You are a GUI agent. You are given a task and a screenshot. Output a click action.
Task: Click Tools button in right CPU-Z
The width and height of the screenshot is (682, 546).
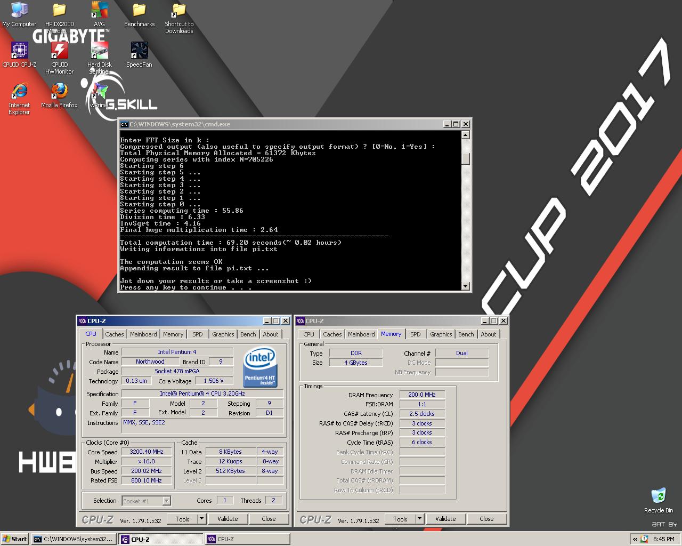[400, 519]
